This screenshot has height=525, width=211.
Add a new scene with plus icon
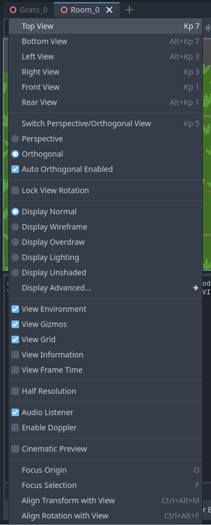pyautogui.click(x=129, y=10)
